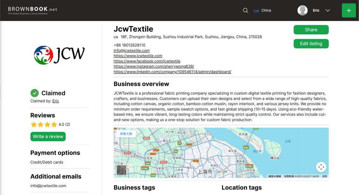
Task: Click the Credit/Debit cards payment text
Action: pyautogui.click(x=47, y=162)
